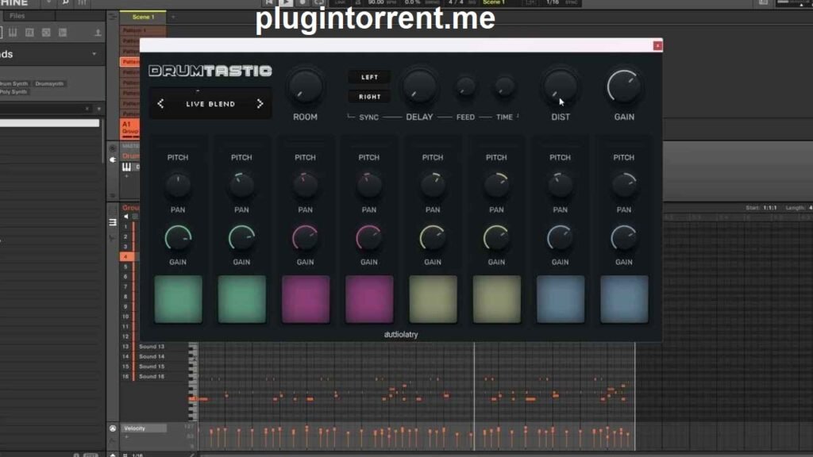Toggle the LEFT delay channel button

pyautogui.click(x=370, y=77)
